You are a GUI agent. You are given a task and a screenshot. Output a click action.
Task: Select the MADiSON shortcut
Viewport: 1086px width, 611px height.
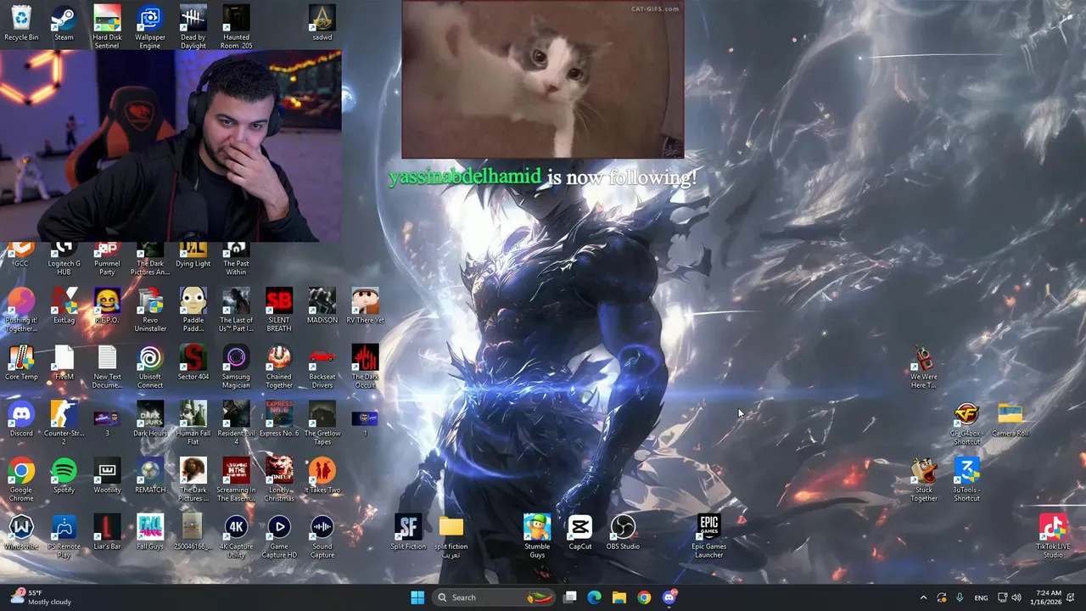coord(322,305)
